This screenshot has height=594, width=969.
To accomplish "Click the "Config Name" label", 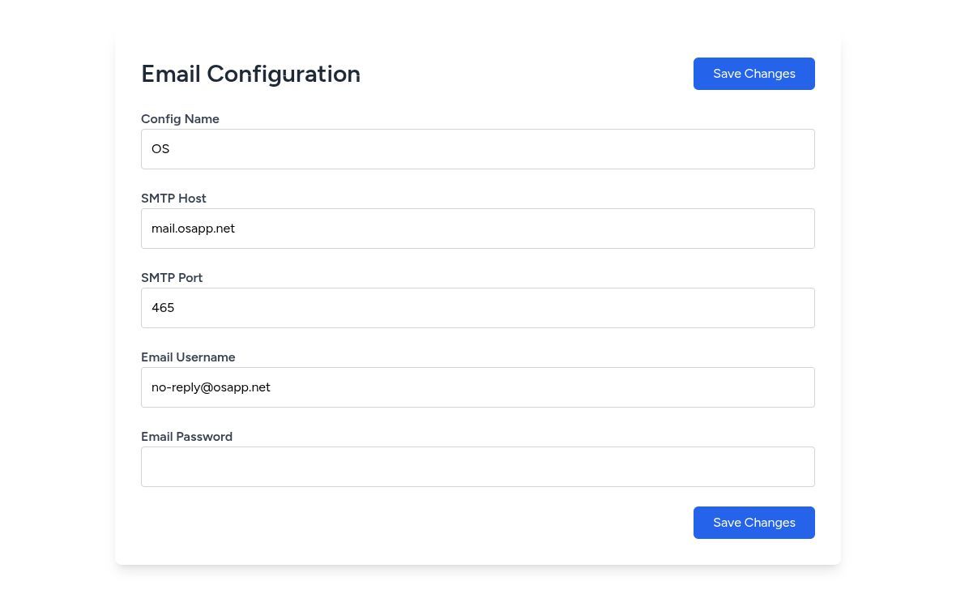I will tap(180, 119).
